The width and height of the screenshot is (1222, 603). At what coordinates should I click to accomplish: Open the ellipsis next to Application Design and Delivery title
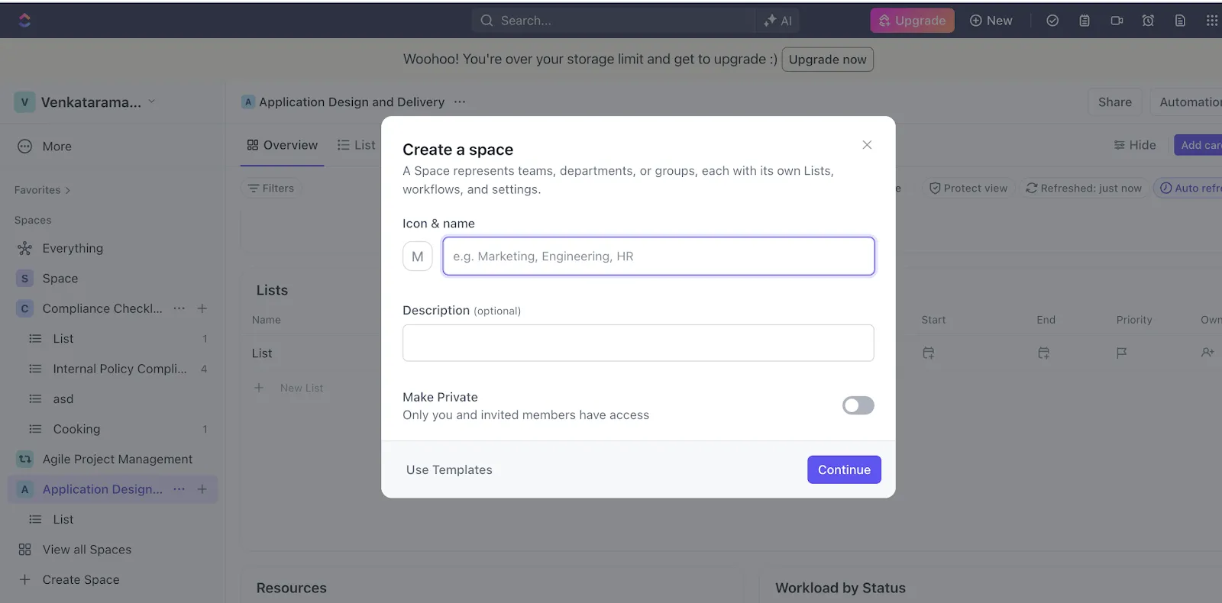(x=460, y=102)
